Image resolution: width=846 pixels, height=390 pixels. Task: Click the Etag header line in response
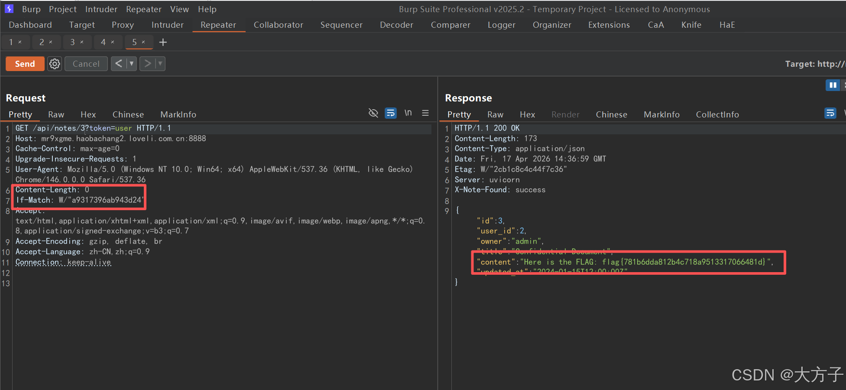(x=511, y=169)
